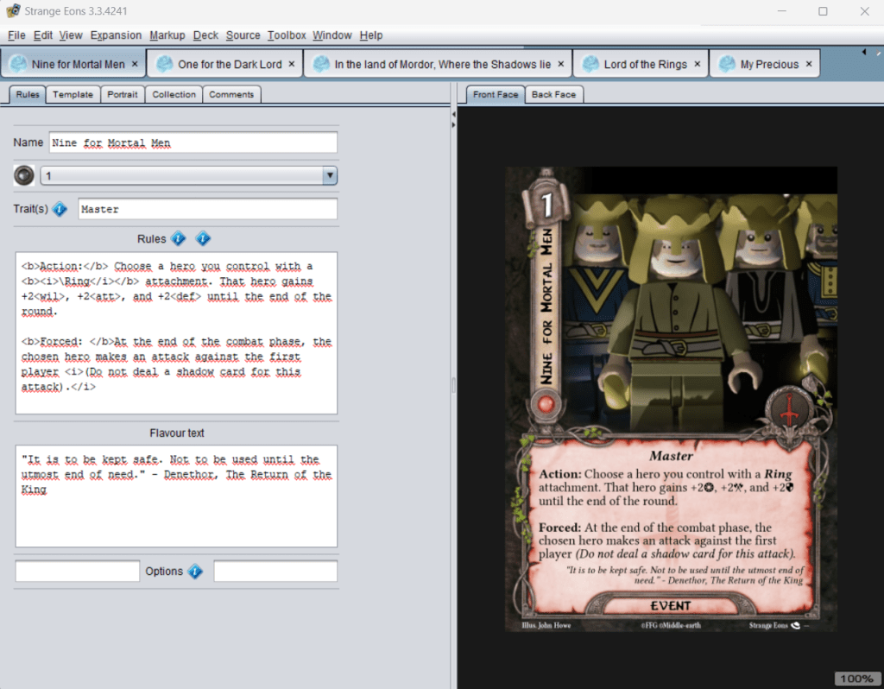
Task: Open the Deck menu
Action: pos(205,35)
